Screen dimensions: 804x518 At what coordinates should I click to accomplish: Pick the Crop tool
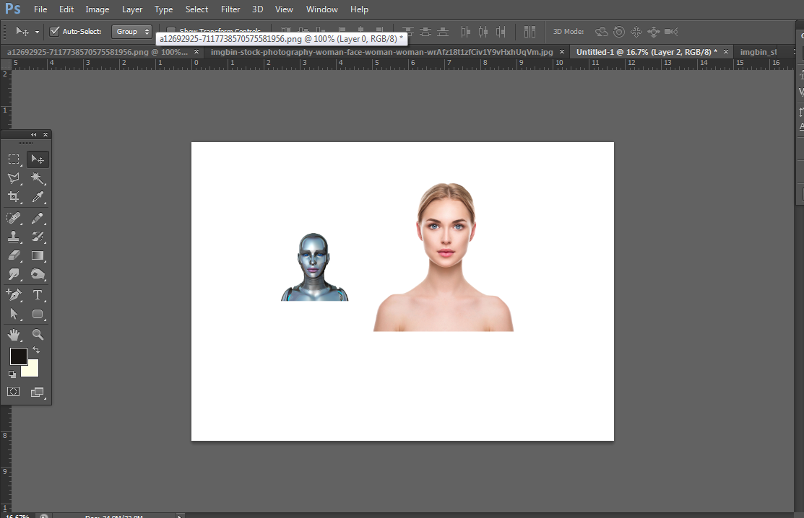pyautogui.click(x=14, y=197)
